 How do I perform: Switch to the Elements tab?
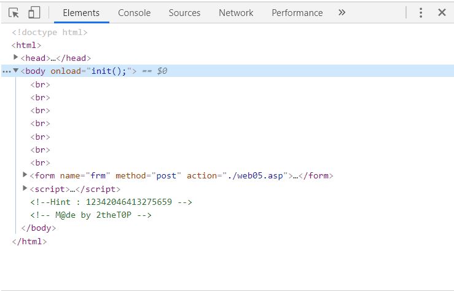tap(81, 13)
